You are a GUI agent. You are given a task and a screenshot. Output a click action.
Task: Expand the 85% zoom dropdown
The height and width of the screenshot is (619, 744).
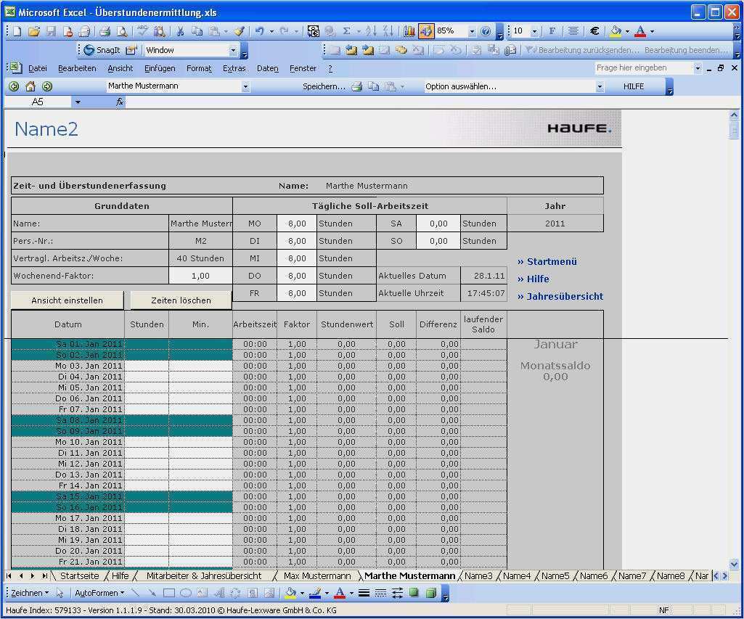[471, 31]
